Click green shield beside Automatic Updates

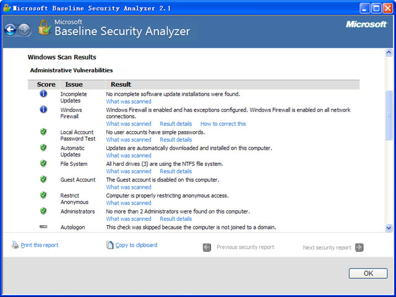[43, 148]
